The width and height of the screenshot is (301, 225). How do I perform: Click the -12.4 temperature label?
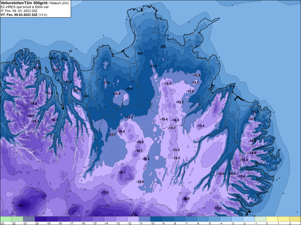117,94
